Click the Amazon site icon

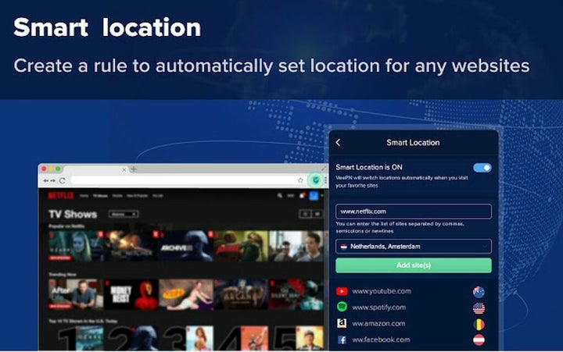click(x=342, y=323)
